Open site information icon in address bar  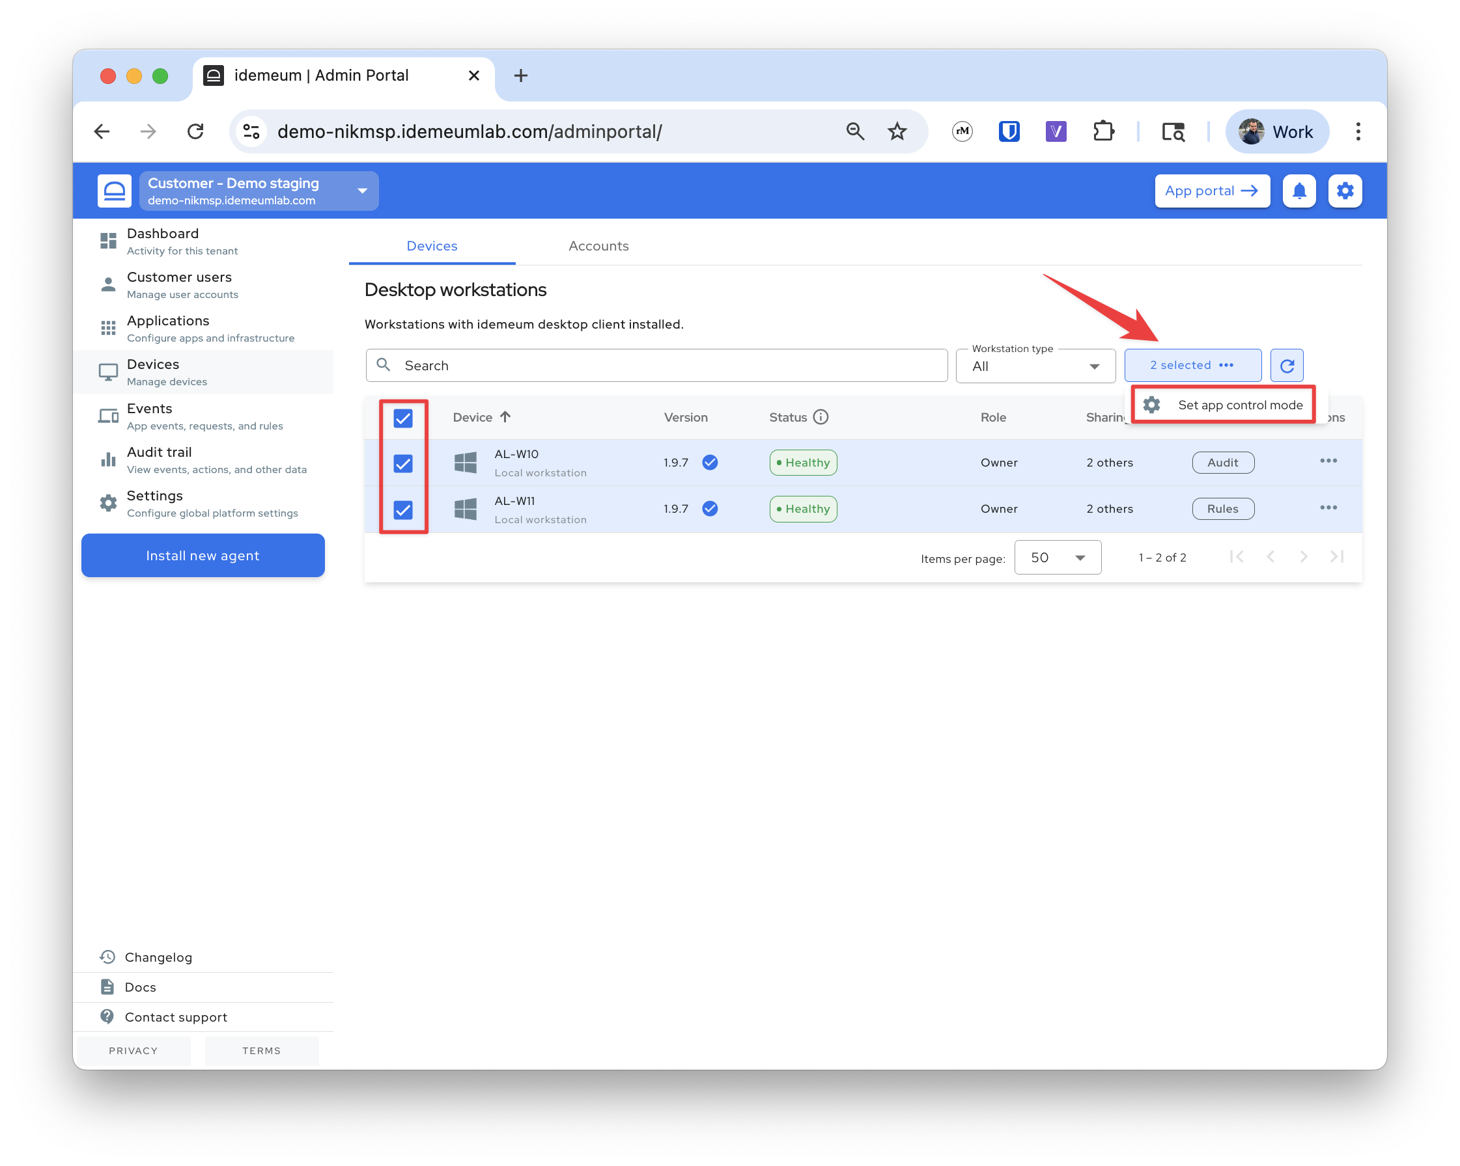click(x=251, y=131)
